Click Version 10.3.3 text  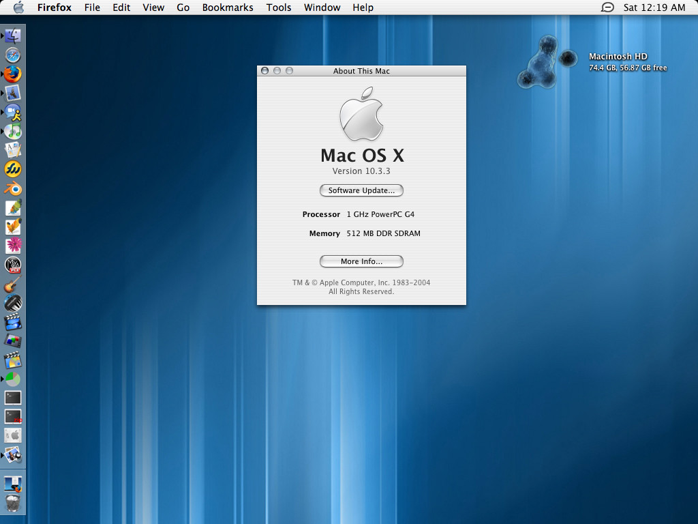pyautogui.click(x=361, y=171)
